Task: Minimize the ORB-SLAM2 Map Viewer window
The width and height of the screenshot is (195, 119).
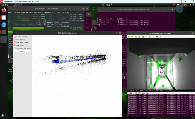Action: pyautogui.click(x=113, y=33)
